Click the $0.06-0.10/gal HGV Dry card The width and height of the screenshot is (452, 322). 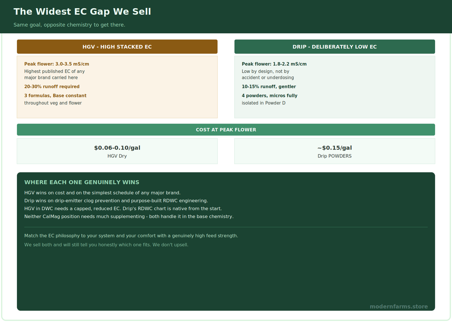click(117, 151)
